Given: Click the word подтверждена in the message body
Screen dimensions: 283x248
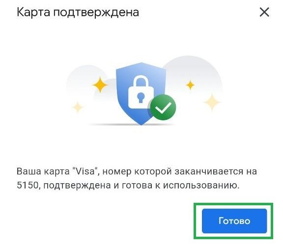Looking at the screenshot, I should coord(77,186).
